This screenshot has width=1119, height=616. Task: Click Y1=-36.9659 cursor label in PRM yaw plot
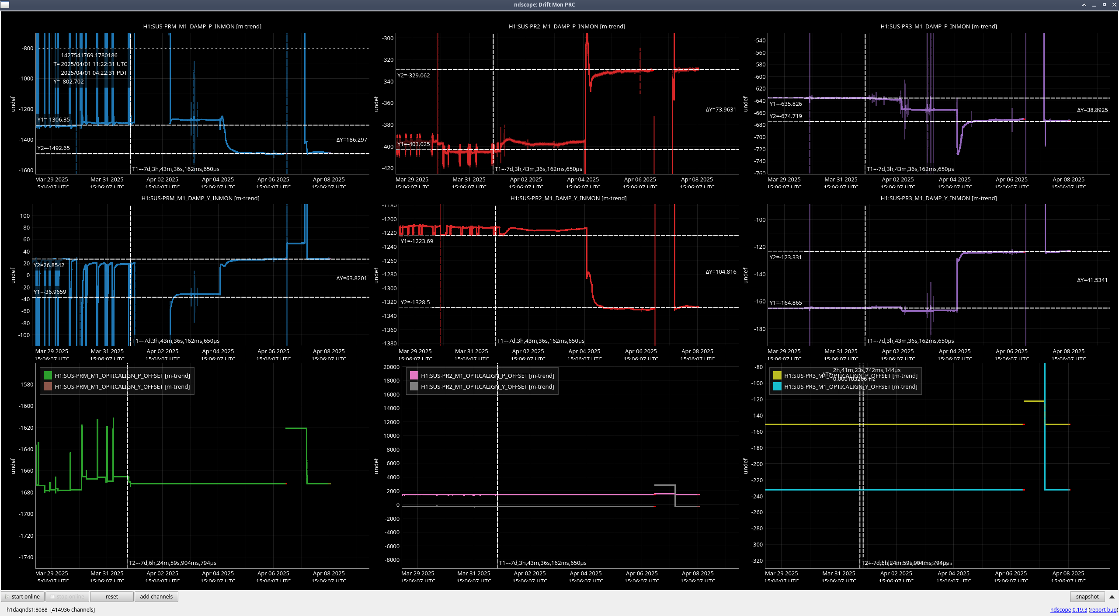coord(50,292)
